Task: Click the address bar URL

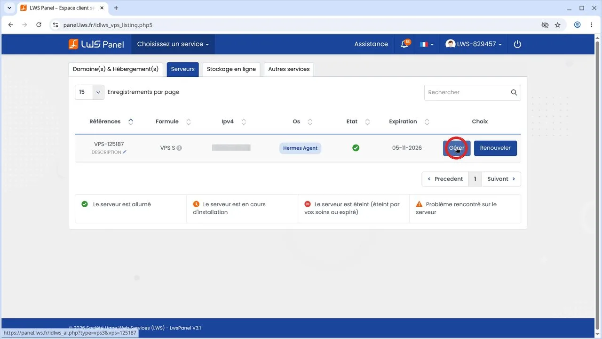Action: pyautogui.click(x=108, y=25)
